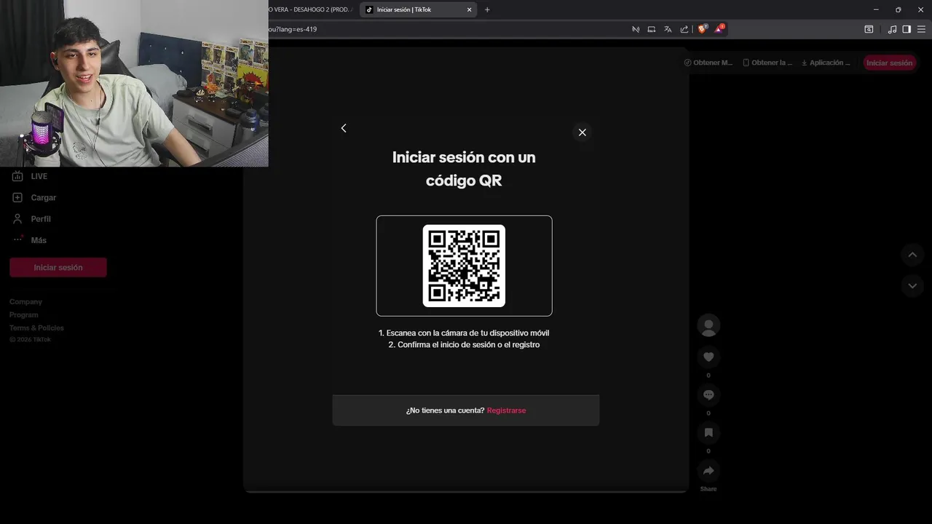Click the share page icon in address bar
The image size is (932, 524).
[x=684, y=29]
